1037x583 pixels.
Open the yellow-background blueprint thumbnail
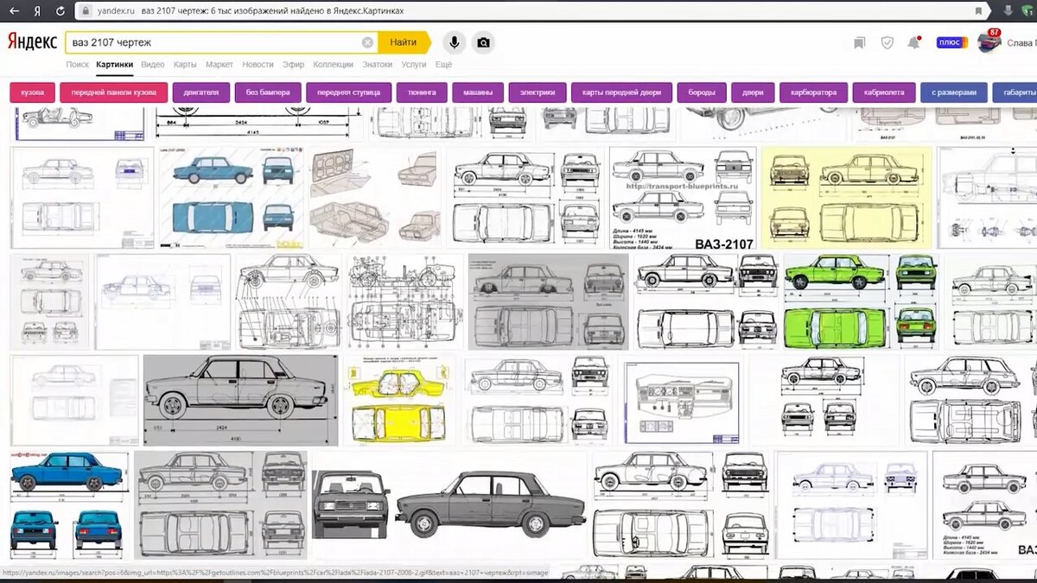(x=847, y=198)
